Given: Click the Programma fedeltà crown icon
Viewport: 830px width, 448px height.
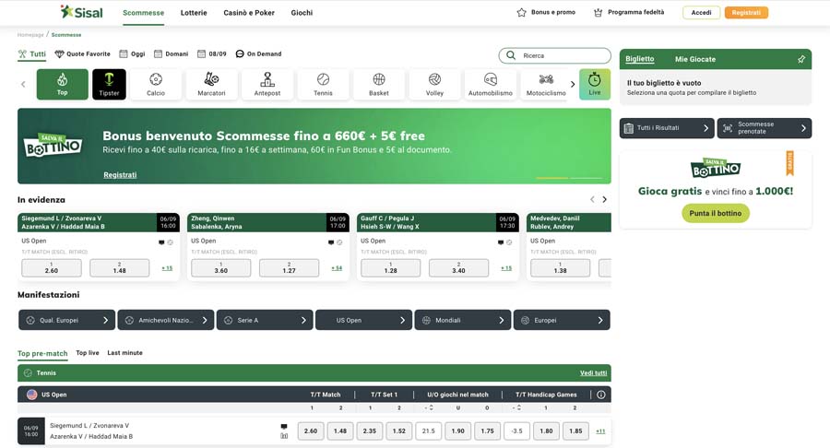Looking at the screenshot, I should point(599,12).
